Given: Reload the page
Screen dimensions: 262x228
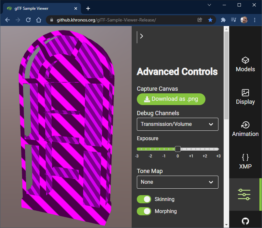Looking at the screenshot, I should point(28,20).
